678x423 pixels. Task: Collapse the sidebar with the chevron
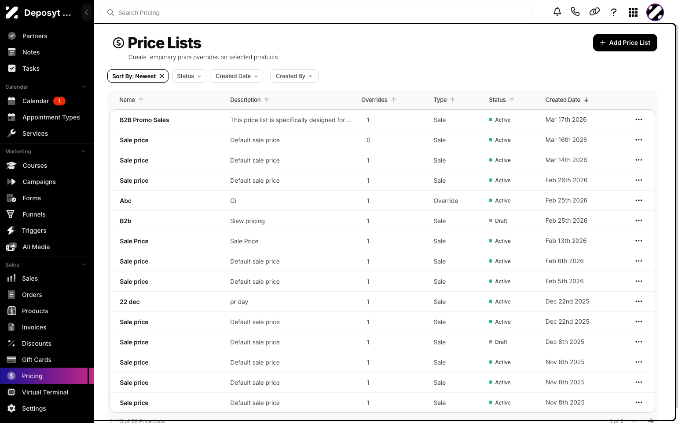pos(87,12)
